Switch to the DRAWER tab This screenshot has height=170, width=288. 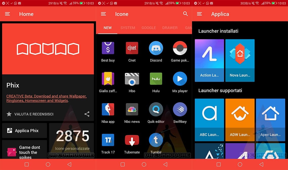click(x=170, y=28)
